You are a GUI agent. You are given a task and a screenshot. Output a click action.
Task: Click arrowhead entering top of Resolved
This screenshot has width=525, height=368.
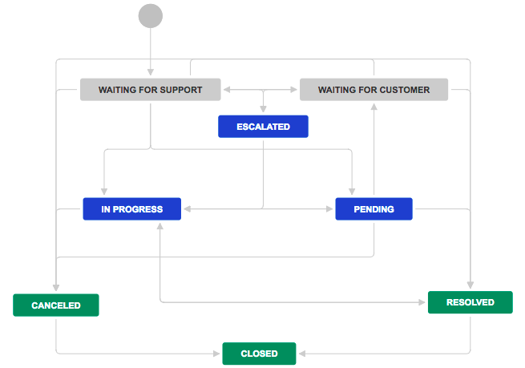tap(470, 287)
